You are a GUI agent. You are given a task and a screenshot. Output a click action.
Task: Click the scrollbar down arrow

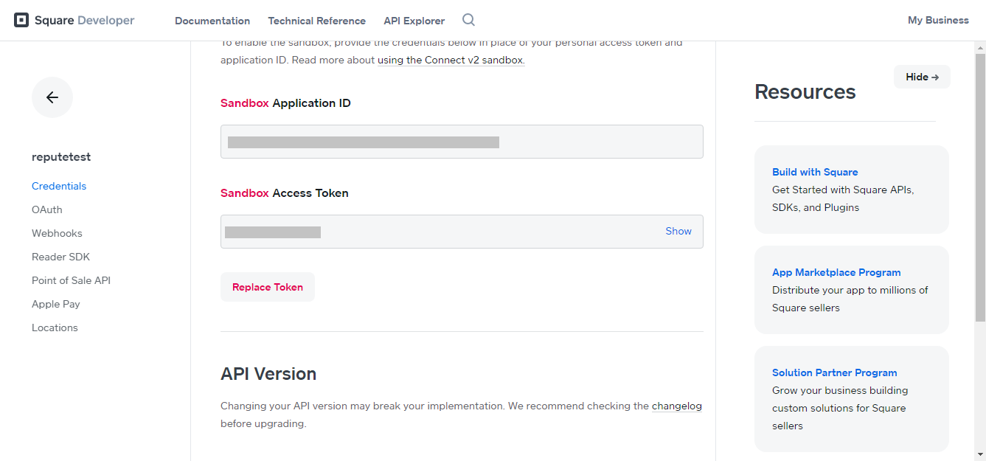pyautogui.click(x=980, y=454)
